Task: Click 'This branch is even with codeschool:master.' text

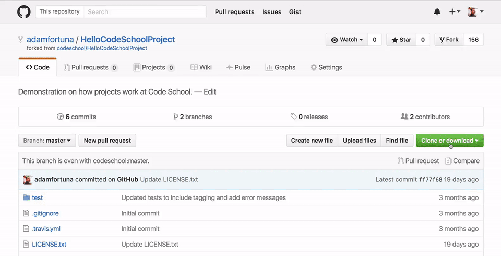Action: tap(86, 161)
